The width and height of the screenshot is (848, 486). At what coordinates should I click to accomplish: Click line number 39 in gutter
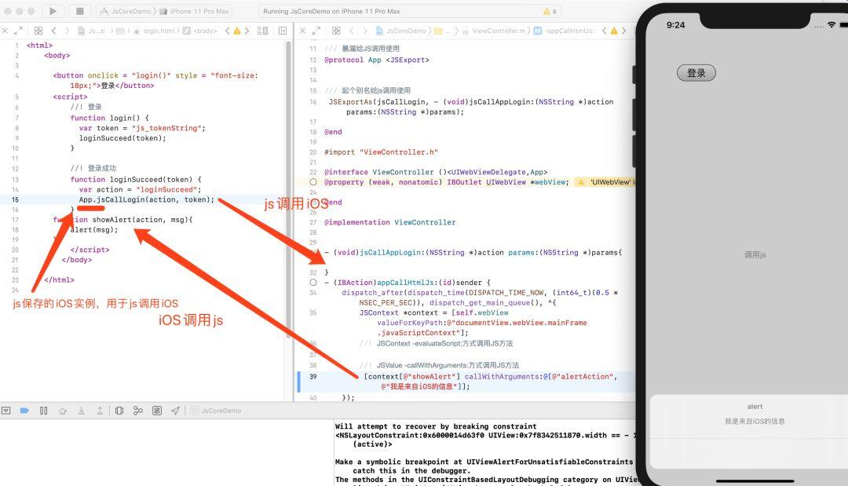tap(313, 377)
